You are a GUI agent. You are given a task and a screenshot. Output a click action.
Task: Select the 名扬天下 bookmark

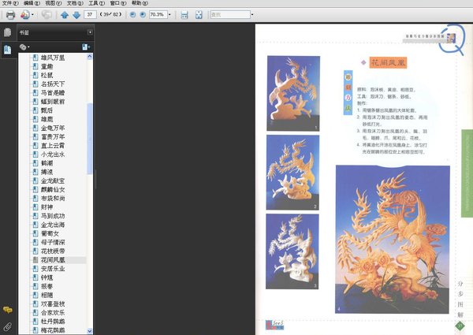pyautogui.click(x=53, y=84)
